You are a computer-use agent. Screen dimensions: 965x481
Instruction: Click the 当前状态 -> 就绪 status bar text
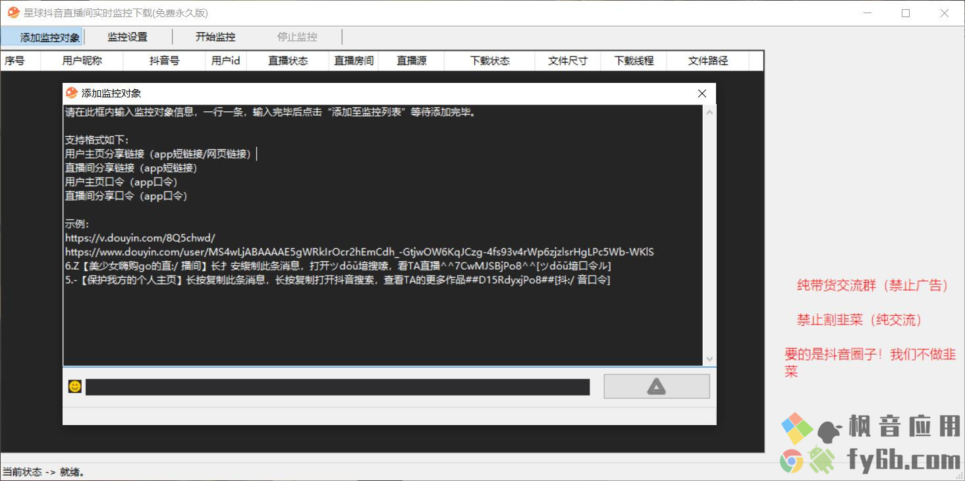[x=43, y=472]
